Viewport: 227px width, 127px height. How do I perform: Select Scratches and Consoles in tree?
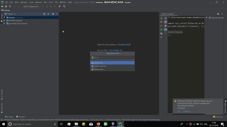point(18,24)
